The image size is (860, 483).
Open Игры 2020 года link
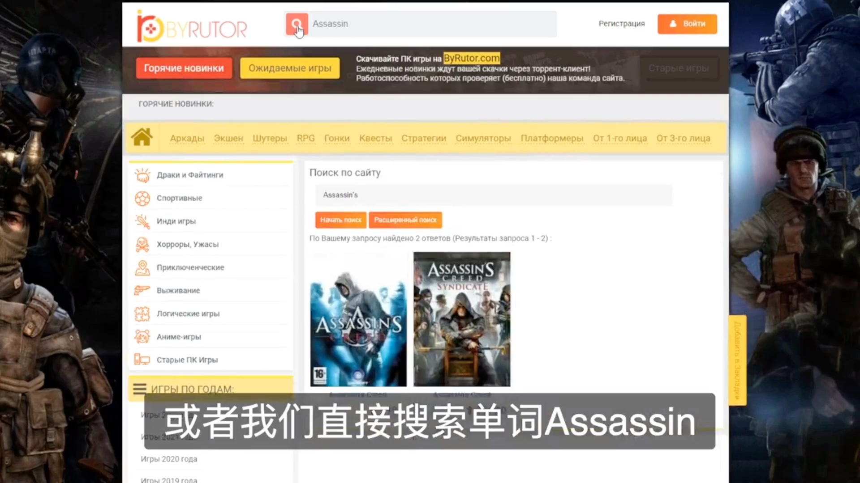coord(169,459)
